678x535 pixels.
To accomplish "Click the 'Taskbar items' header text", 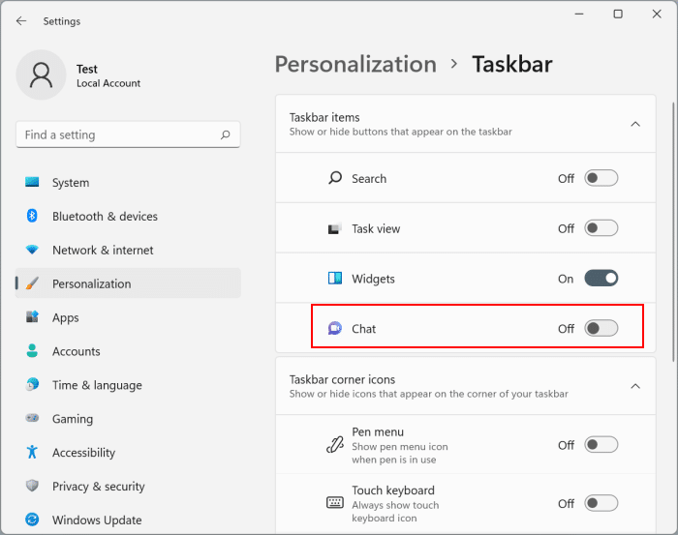I will tap(324, 117).
